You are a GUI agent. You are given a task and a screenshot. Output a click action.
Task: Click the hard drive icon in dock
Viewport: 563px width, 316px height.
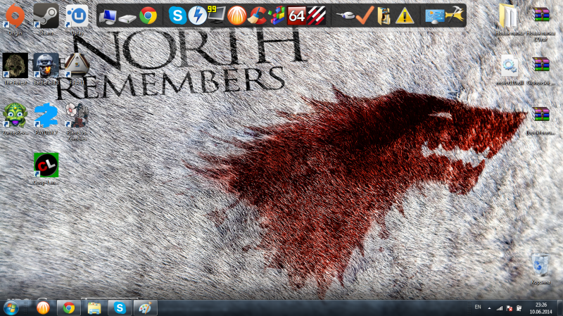point(127,18)
